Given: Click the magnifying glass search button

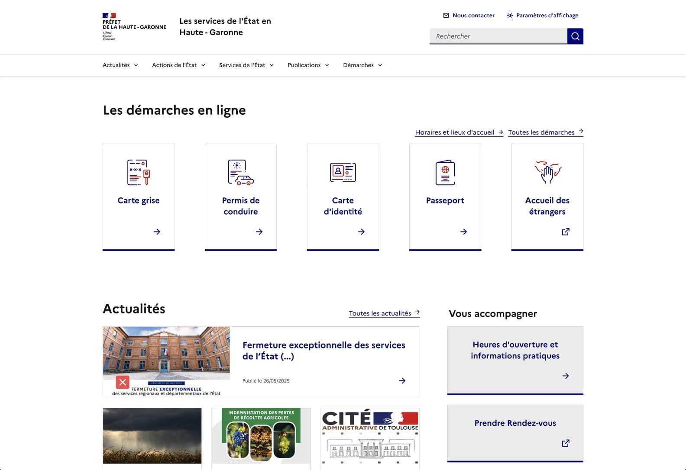Looking at the screenshot, I should [575, 36].
